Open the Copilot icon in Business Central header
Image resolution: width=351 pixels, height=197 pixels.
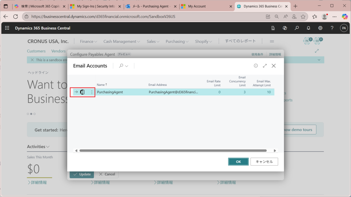[285, 28]
